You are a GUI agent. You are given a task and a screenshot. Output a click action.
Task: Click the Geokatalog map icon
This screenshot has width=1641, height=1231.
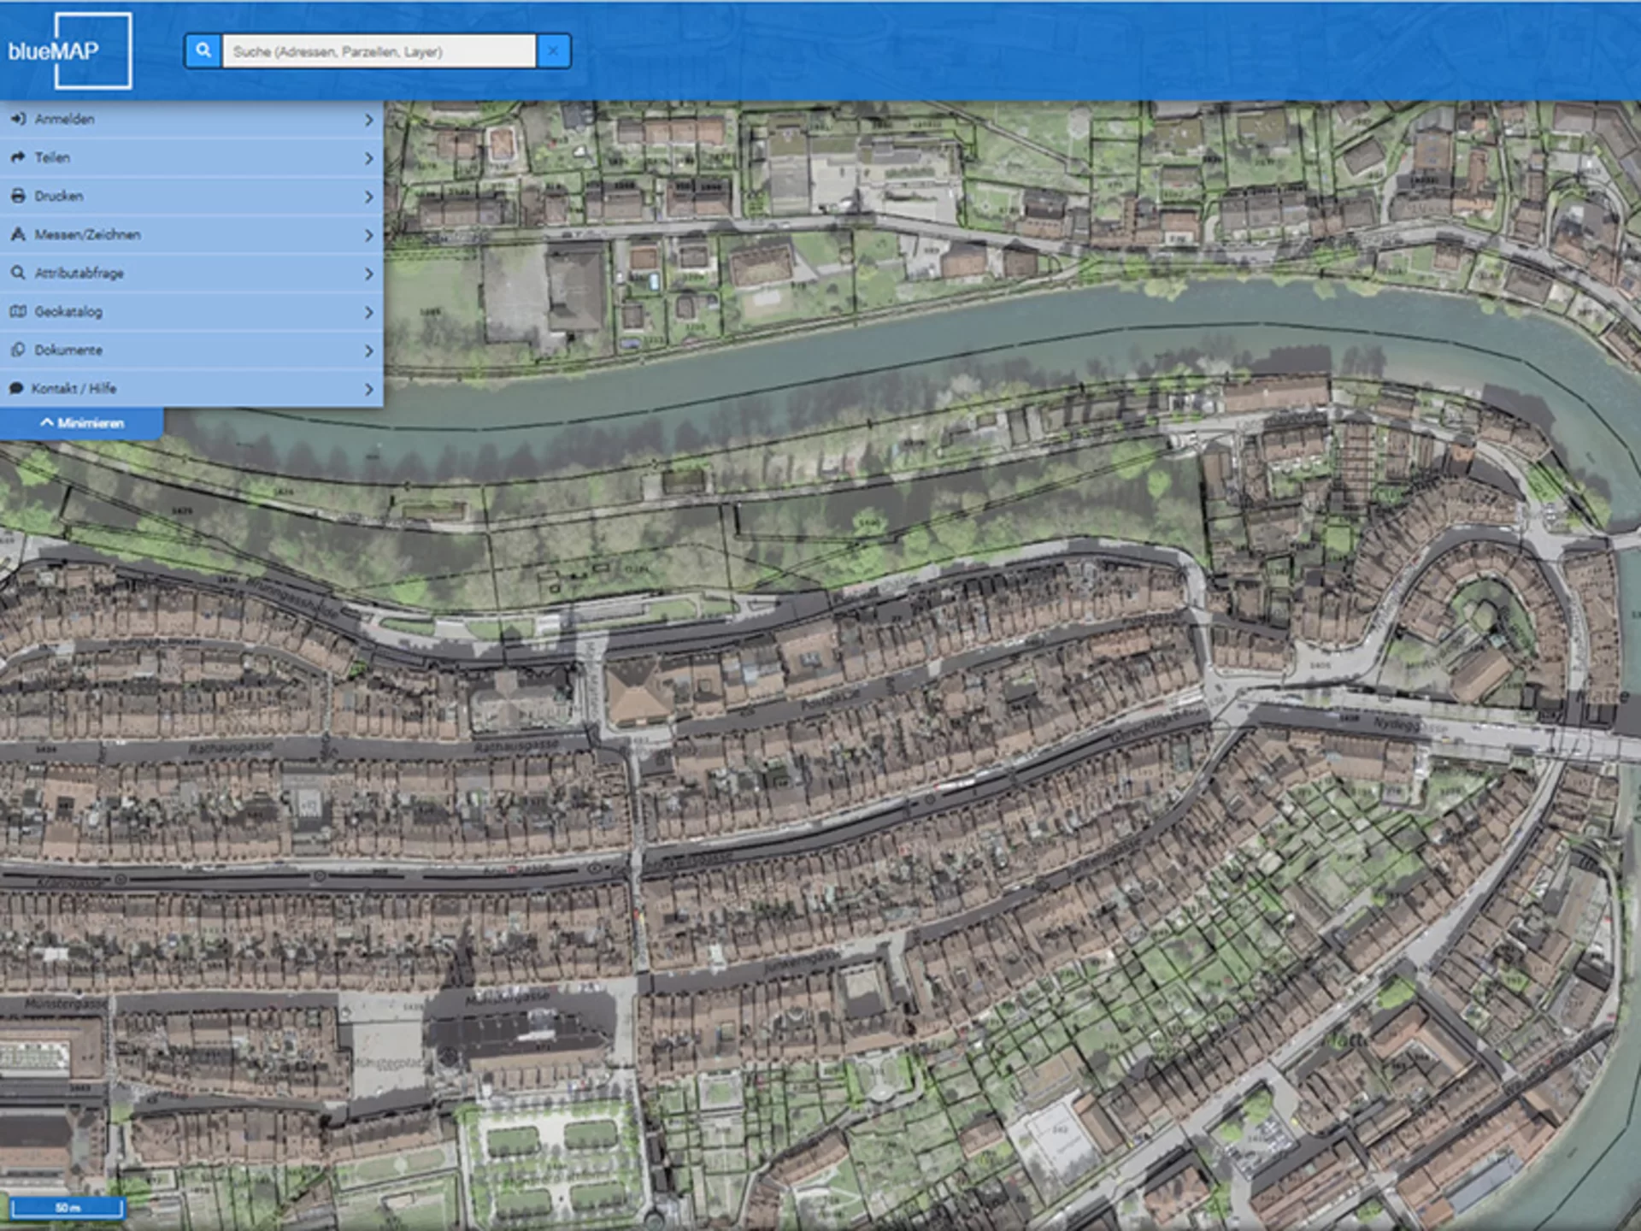point(18,311)
